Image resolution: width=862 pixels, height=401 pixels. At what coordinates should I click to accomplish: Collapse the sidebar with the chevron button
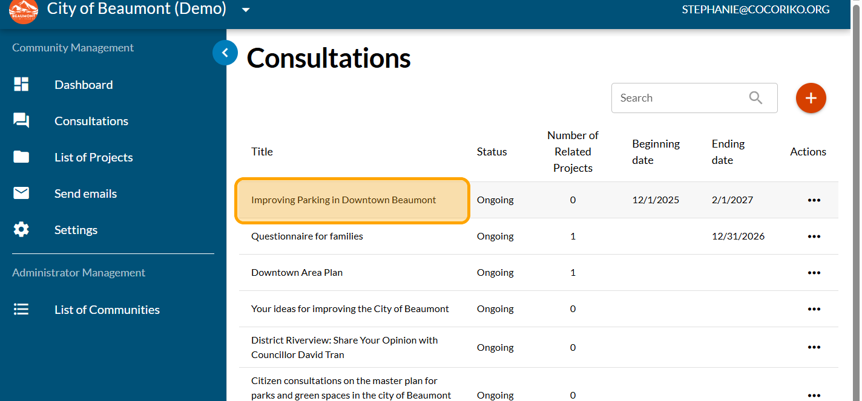(225, 53)
